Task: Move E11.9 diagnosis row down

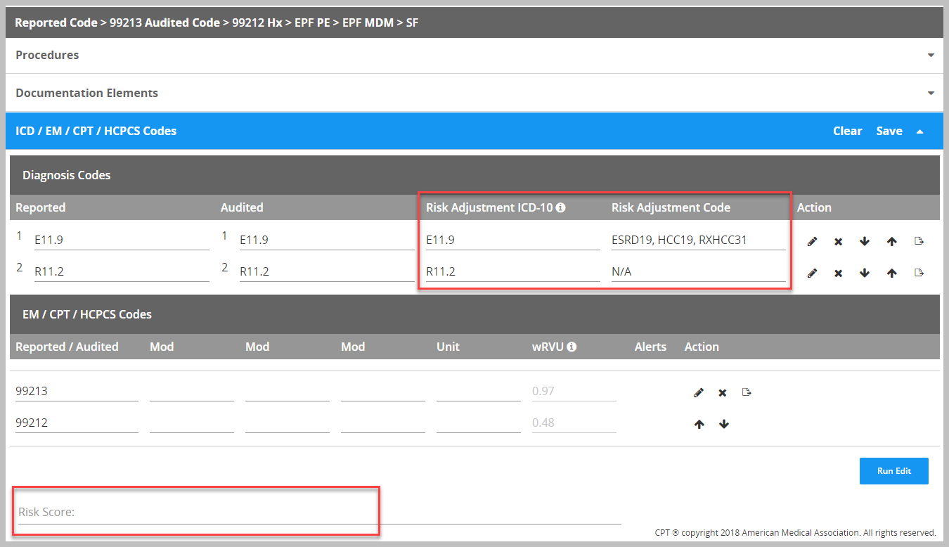Action: pyautogui.click(x=865, y=241)
